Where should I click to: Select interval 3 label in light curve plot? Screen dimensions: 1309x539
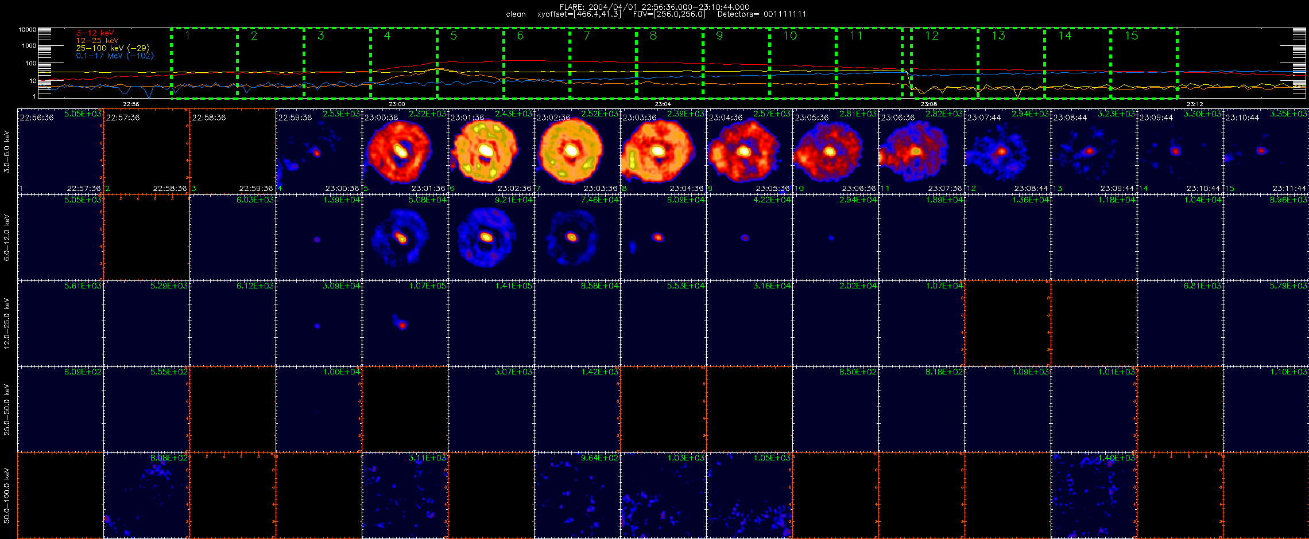coord(320,36)
